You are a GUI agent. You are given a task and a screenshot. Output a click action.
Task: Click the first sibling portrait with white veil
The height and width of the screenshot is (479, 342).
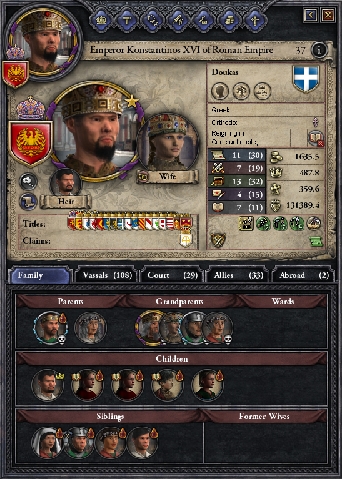[x=46, y=442]
